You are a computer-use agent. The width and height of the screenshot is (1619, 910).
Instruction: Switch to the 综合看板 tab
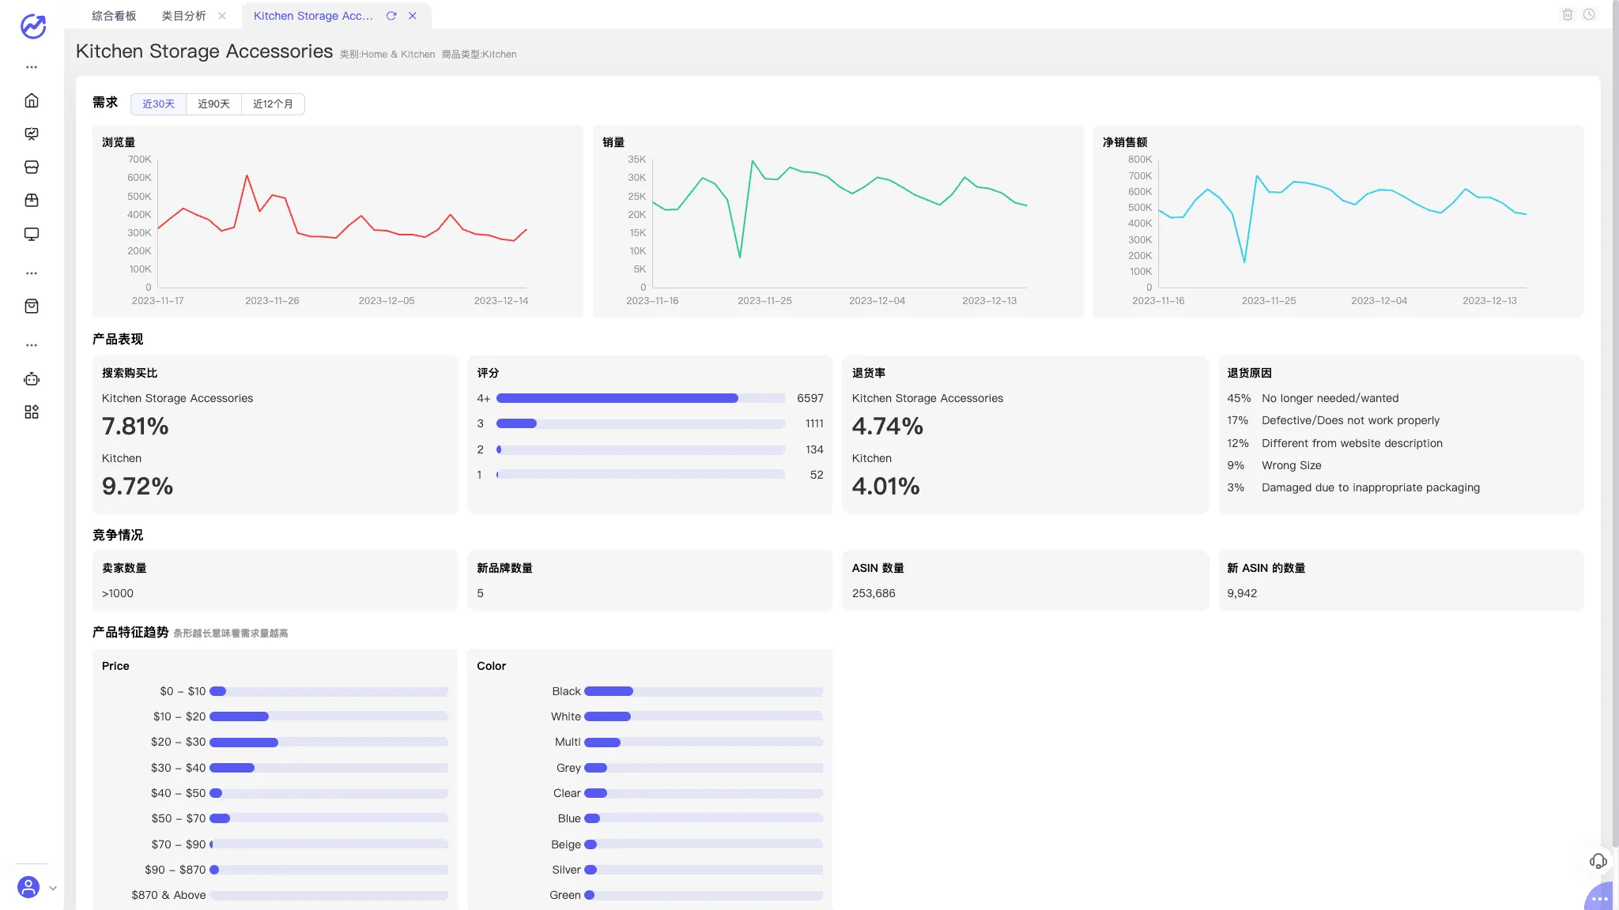[x=114, y=16]
